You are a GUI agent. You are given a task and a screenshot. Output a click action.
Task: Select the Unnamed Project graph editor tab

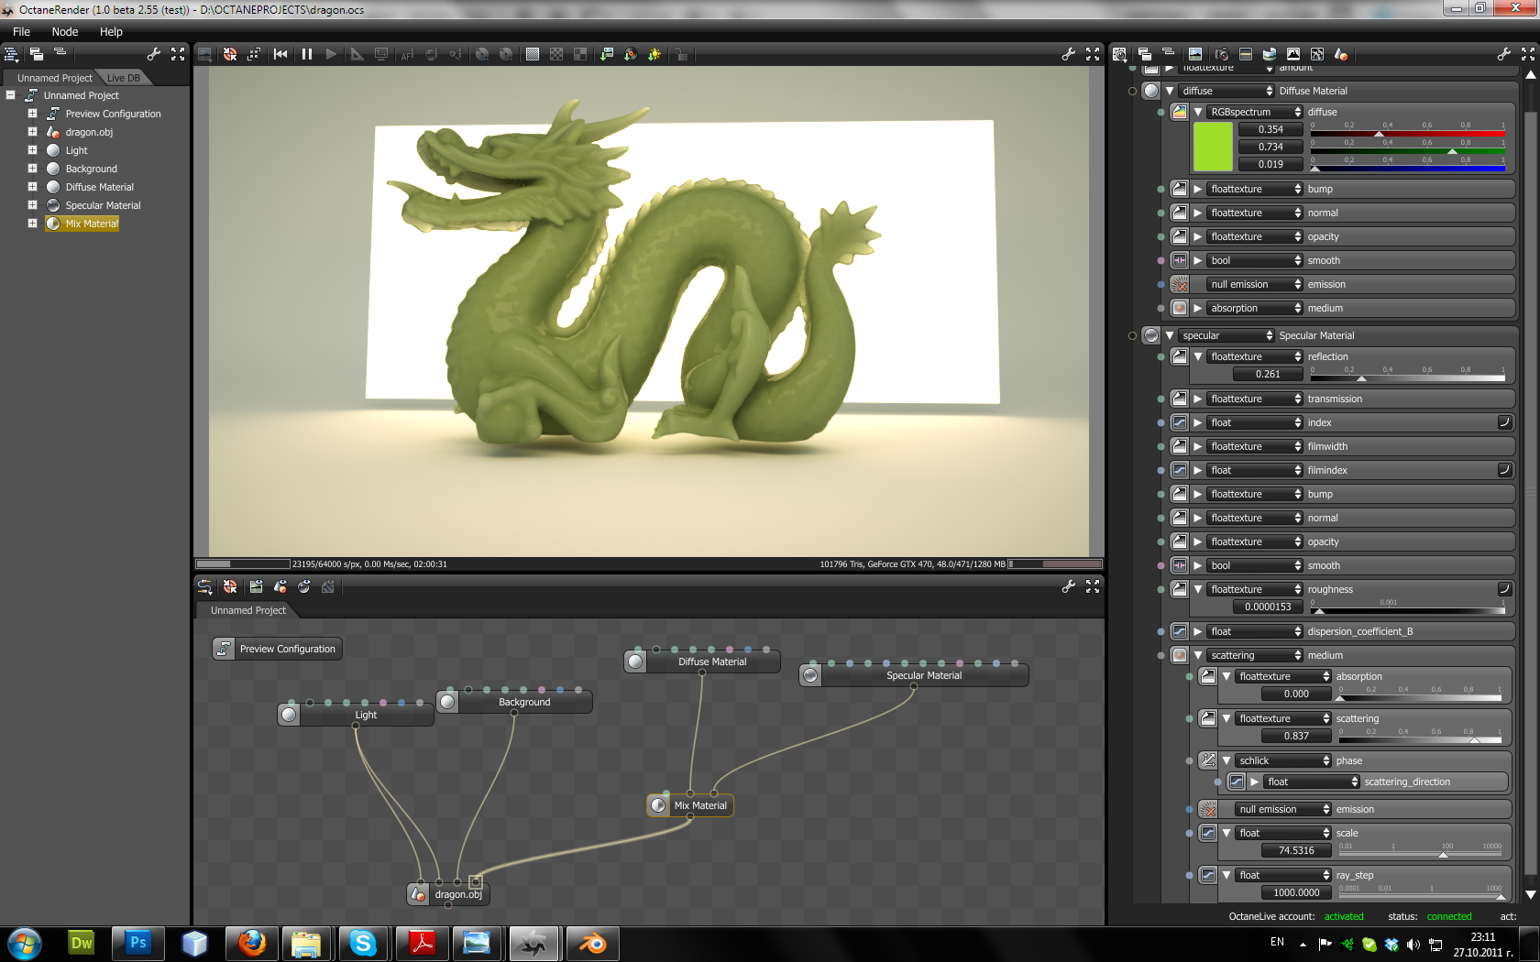(x=248, y=610)
